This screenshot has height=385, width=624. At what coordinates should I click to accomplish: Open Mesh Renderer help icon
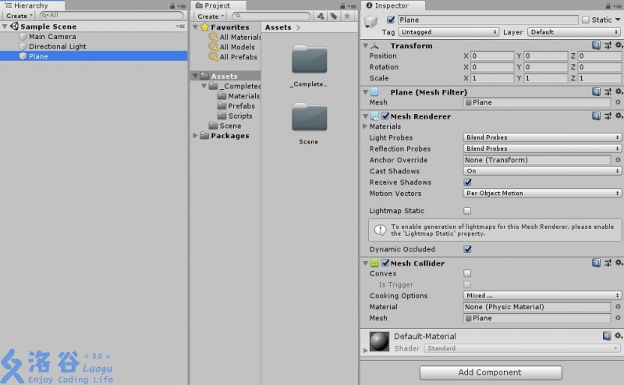[x=596, y=116]
